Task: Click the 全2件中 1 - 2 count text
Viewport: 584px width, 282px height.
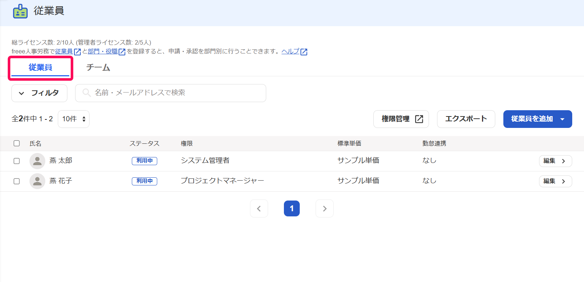Action: pos(32,119)
